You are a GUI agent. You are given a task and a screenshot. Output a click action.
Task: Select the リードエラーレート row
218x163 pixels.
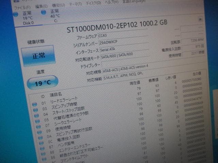[118, 93]
